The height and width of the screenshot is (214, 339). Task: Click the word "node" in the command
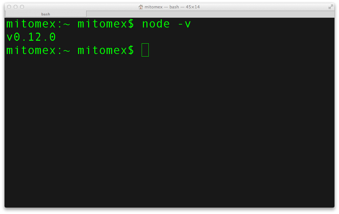pos(156,24)
